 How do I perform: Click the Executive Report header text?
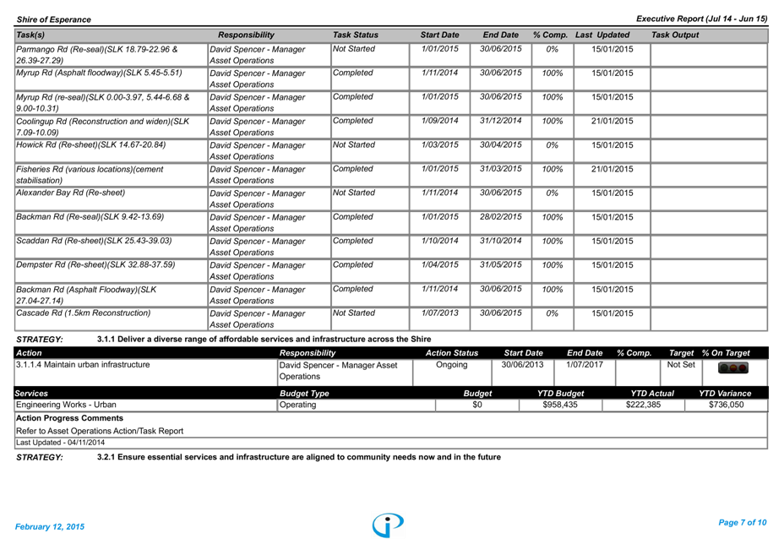tap(701, 19)
